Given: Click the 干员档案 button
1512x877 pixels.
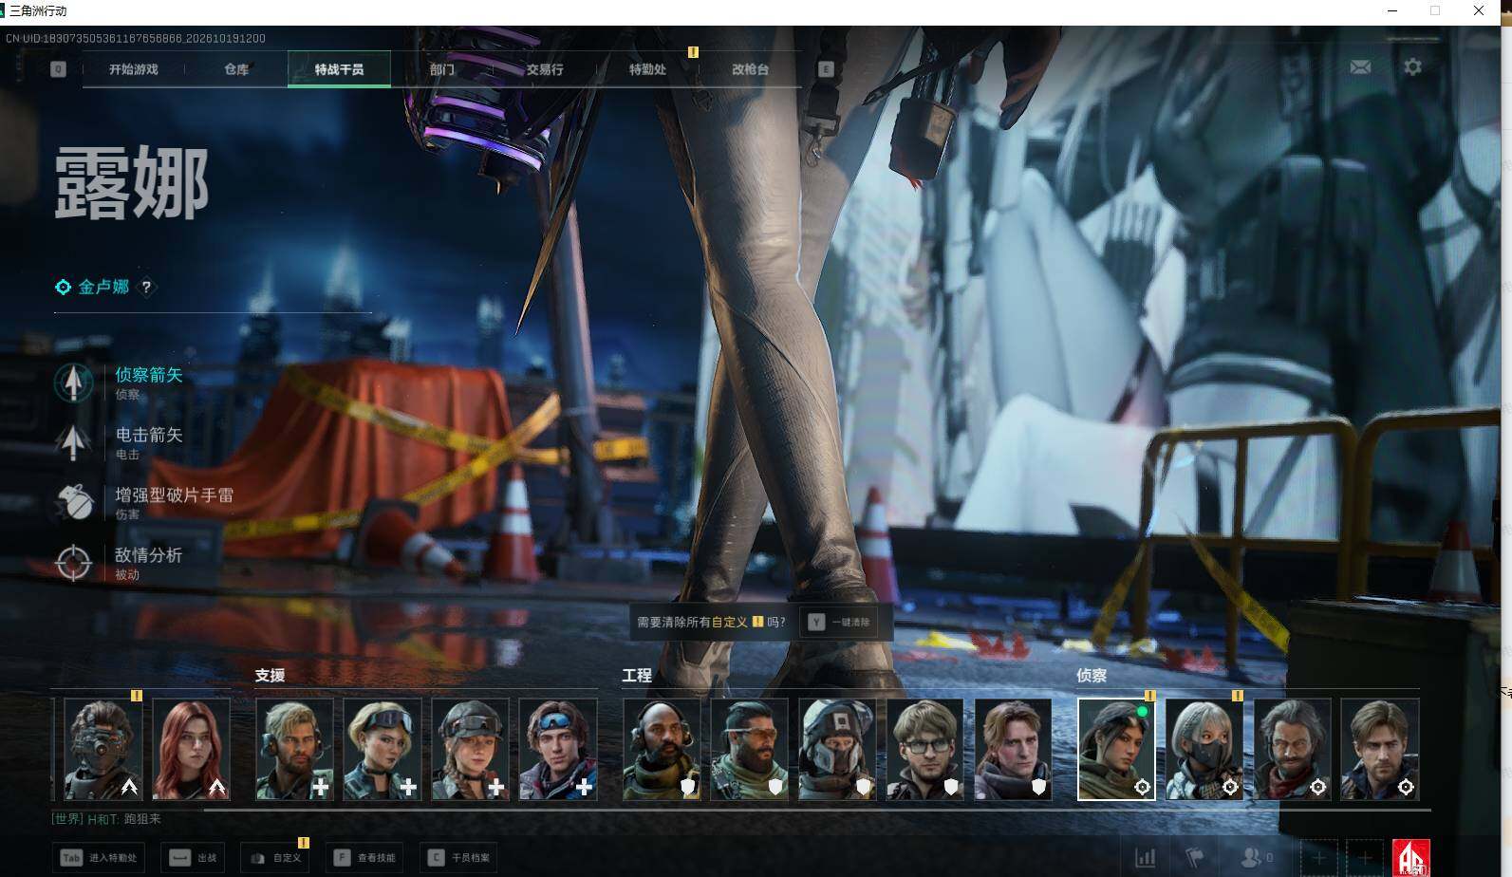Looking at the screenshot, I should [x=459, y=858].
